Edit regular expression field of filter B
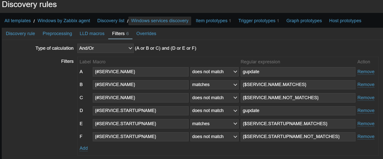The image size is (383, 159). (298, 85)
